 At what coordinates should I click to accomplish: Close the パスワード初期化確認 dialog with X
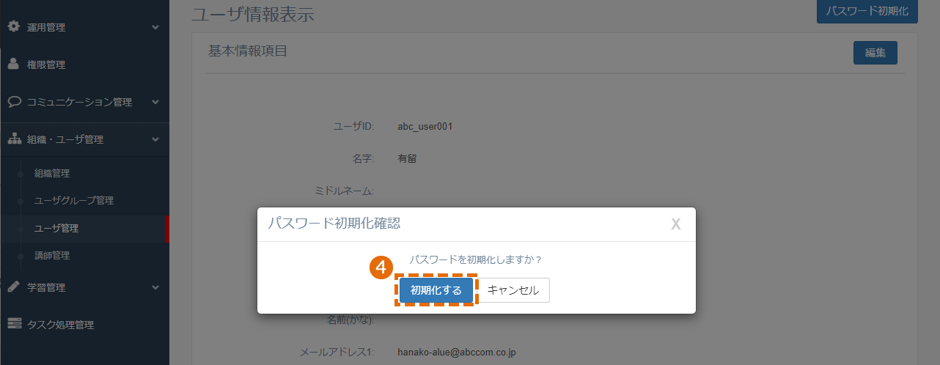(676, 224)
